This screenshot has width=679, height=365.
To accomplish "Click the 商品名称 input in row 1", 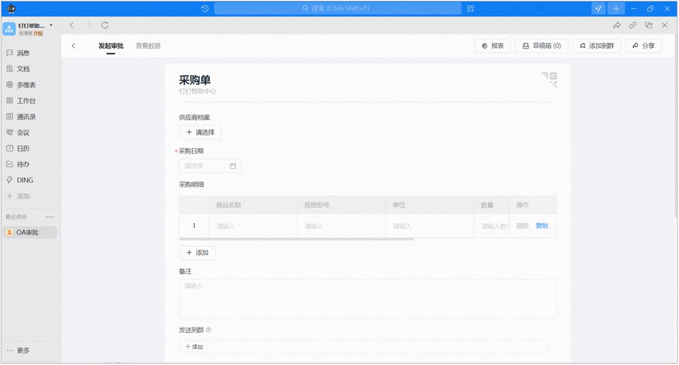I will 254,226.
